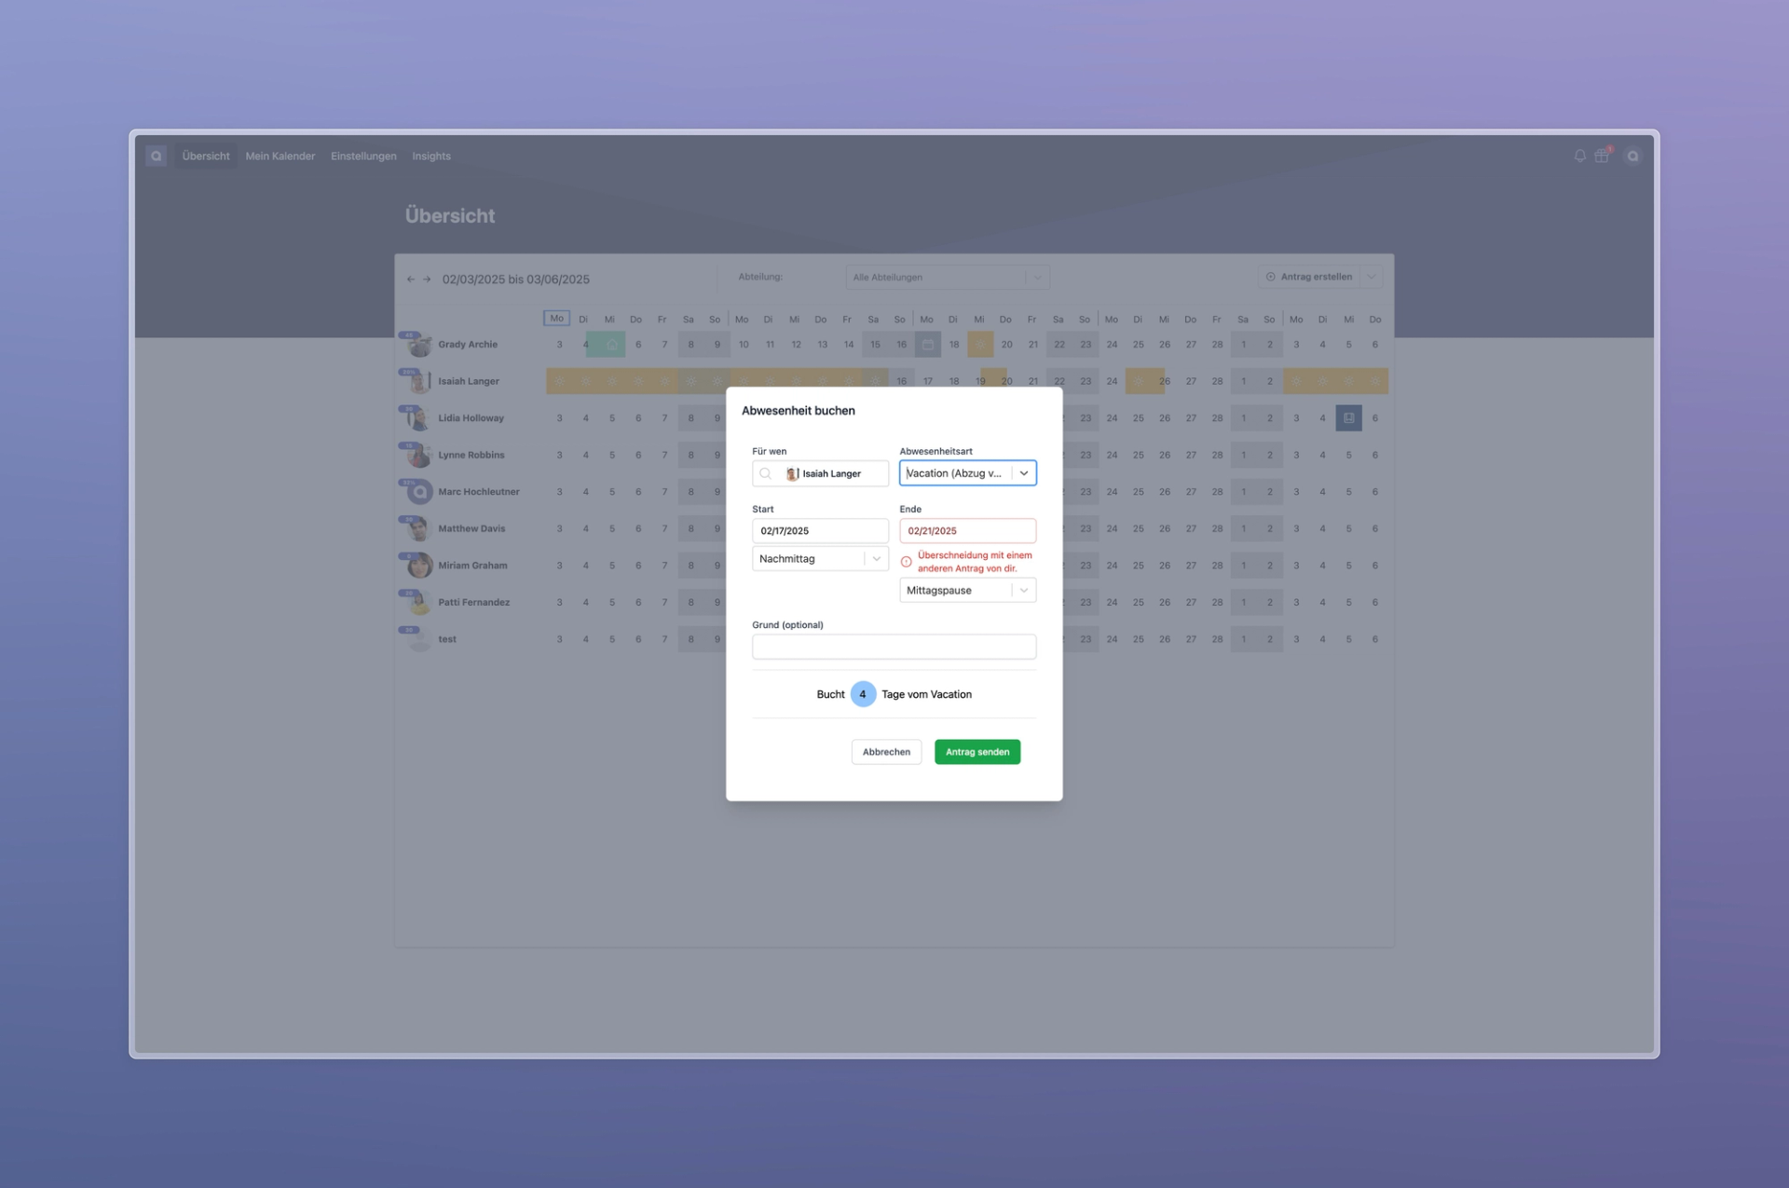The image size is (1789, 1188).
Task: Click the Antrag senden button
Action: [976, 752]
